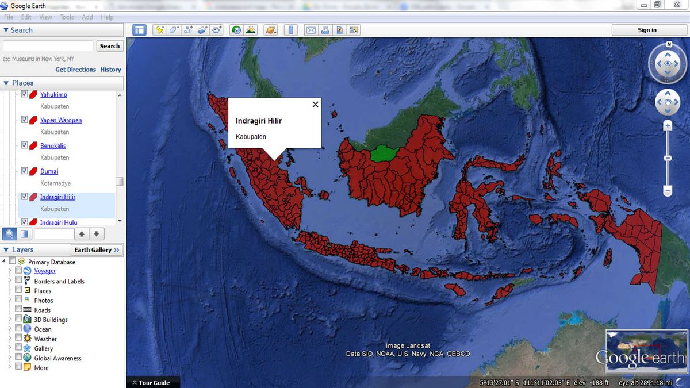Close the Indragiri Hilir info balloon
The width and height of the screenshot is (690, 388).
(x=315, y=105)
